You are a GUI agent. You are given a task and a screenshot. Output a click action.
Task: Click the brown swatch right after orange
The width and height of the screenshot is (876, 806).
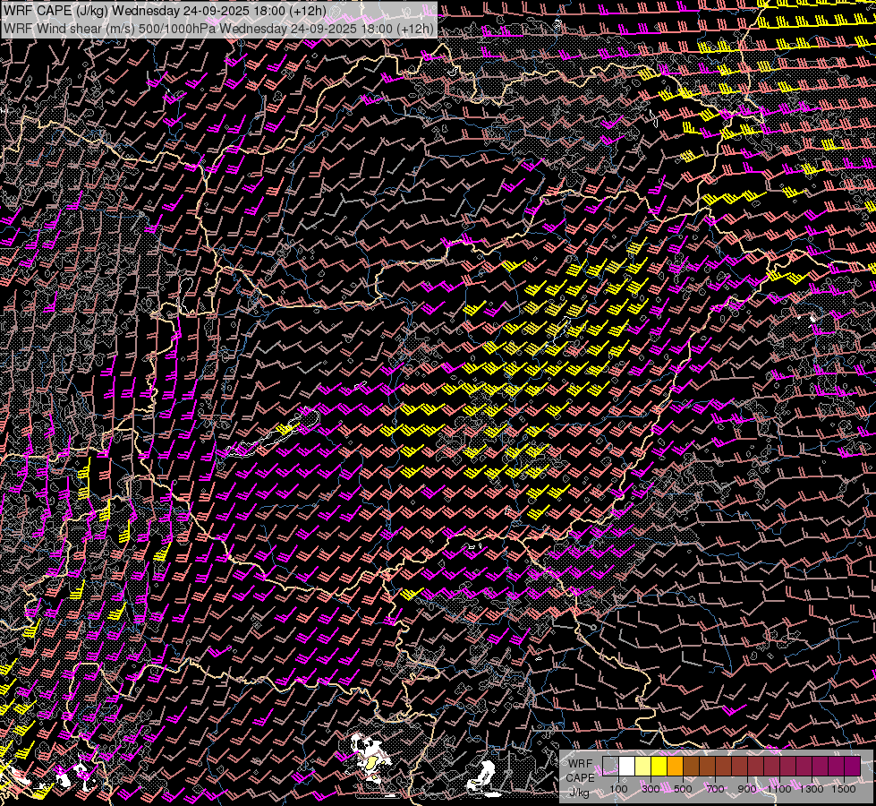coord(691,766)
